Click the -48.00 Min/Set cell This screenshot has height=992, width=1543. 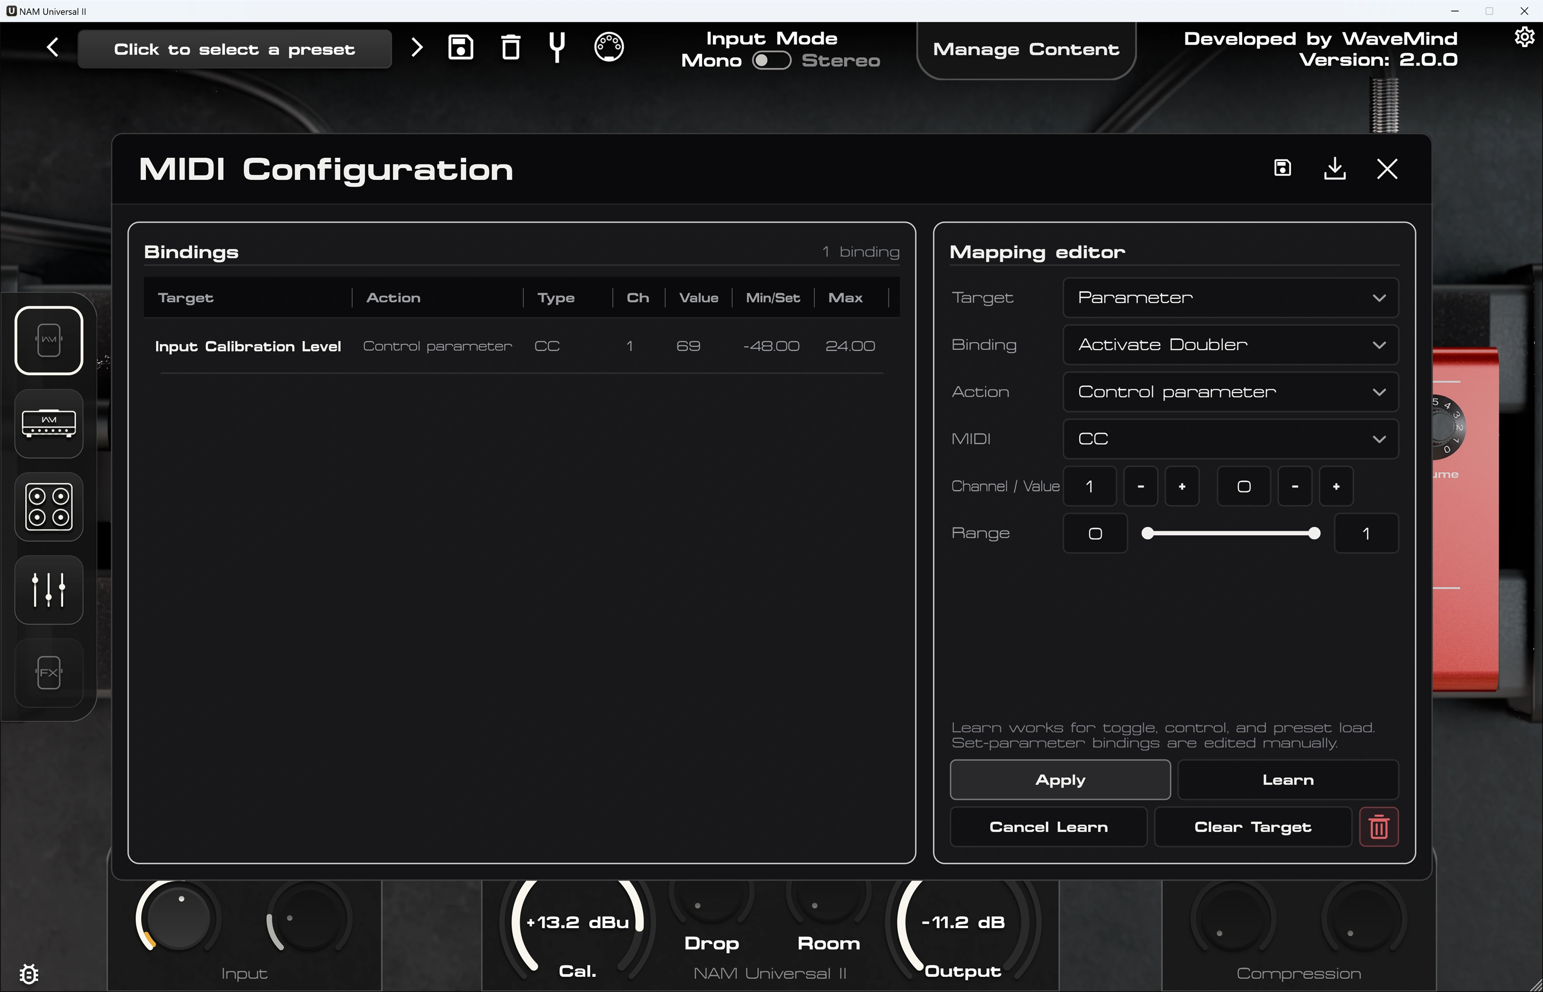click(x=771, y=346)
